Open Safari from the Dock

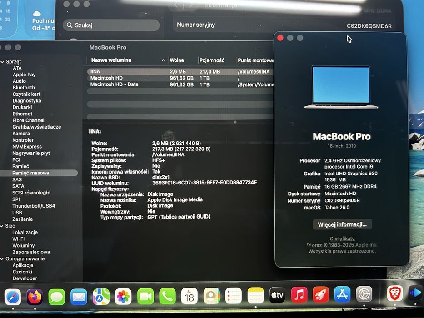[12, 297]
